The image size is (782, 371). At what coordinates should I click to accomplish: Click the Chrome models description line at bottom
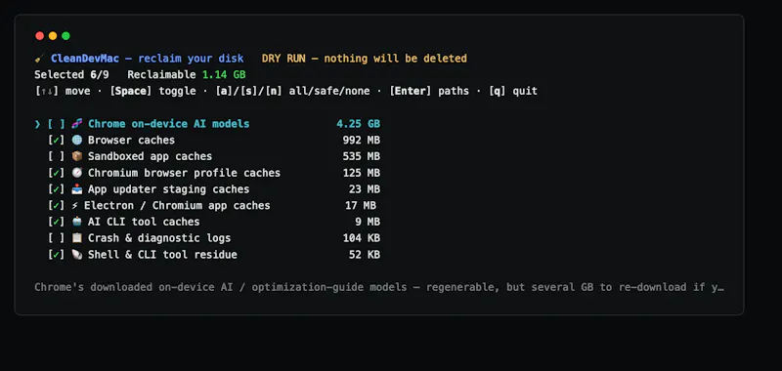379,287
